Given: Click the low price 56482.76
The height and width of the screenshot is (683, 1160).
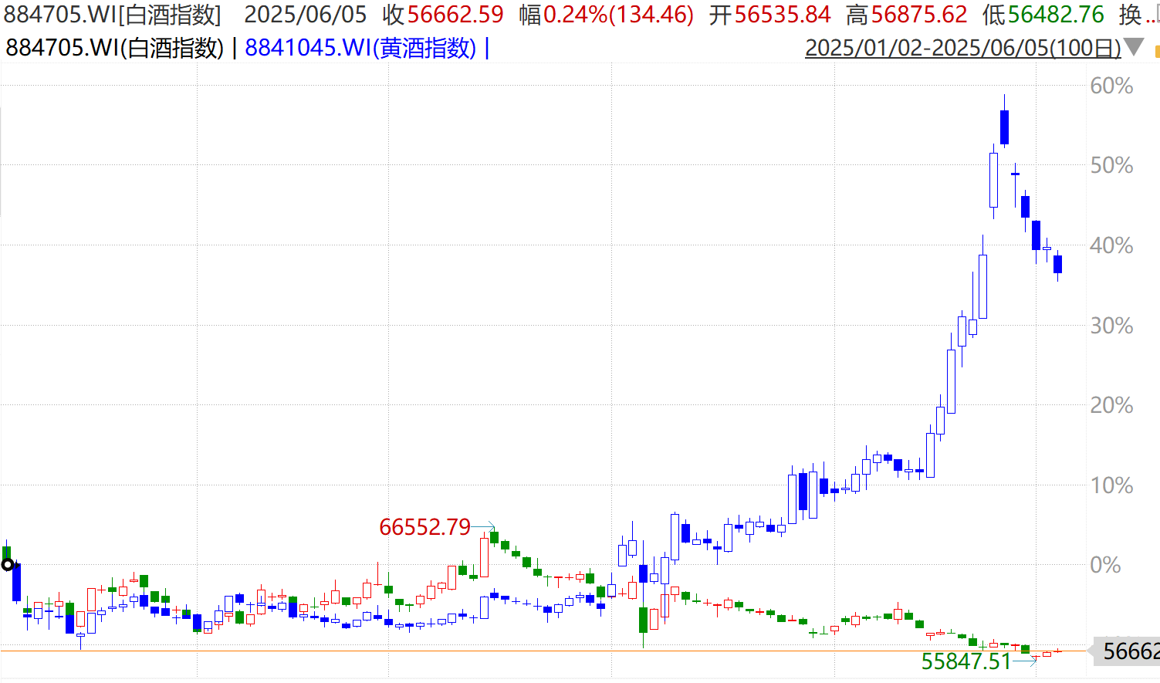Looking at the screenshot, I should tap(1056, 15).
